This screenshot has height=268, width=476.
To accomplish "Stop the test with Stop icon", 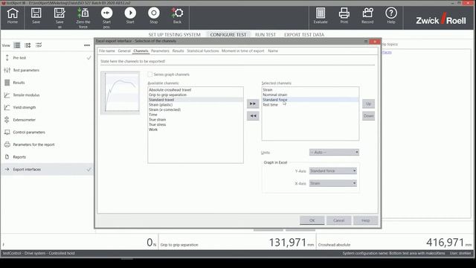I will coord(154,16).
